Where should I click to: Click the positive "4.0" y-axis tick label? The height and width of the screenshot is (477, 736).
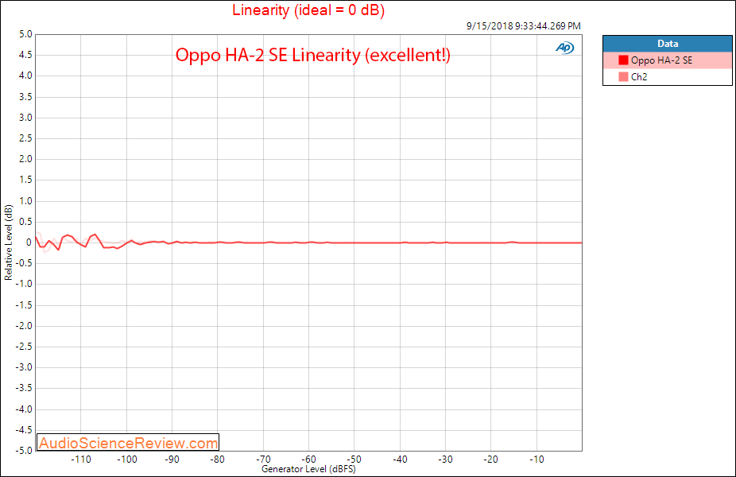25,75
